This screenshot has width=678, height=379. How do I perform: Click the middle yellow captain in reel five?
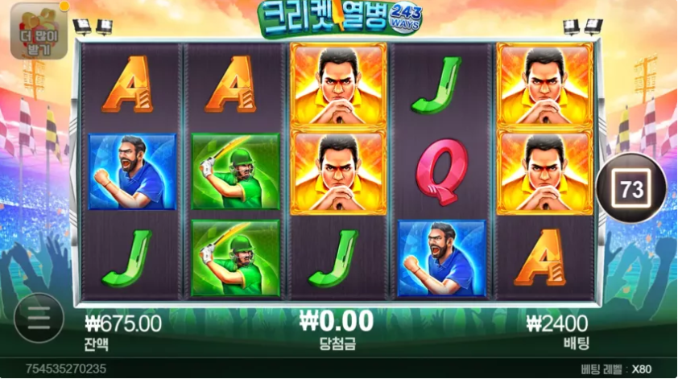click(545, 172)
